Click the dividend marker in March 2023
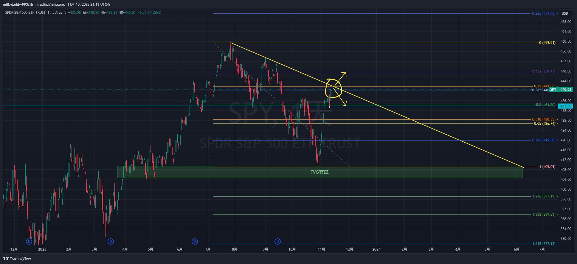The width and height of the screenshot is (577, 264). tap(111, 241)
